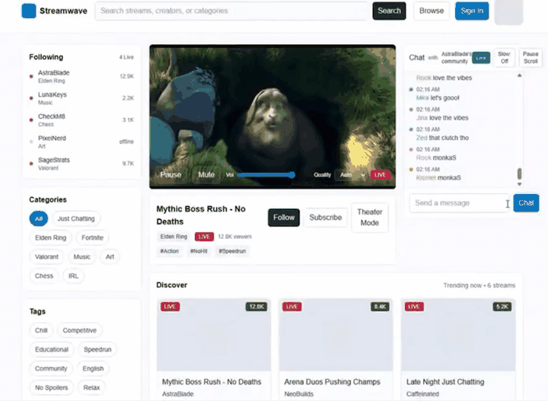548x401 pixels.
Task: Open Arena Duos Pushing Champs thumbnail
Action: tap(336, 335)
